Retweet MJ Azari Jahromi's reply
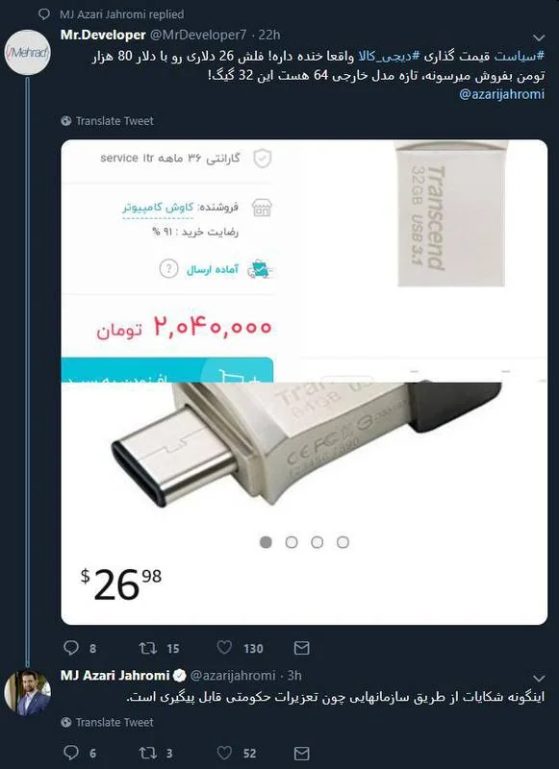 coord(148,753)
